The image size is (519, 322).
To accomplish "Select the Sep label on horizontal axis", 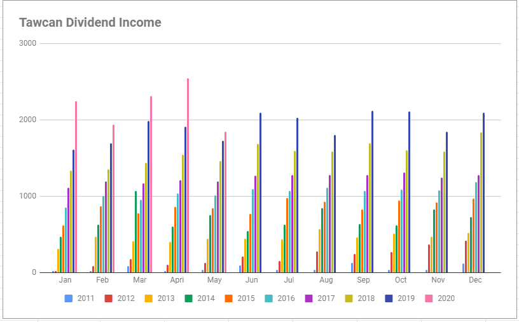I will (363, 280).
